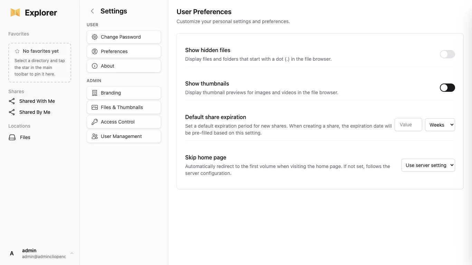Open the Weeks expiration unit dropdown
This screenshot has height=265, width=472.
[x=440, y=125]
